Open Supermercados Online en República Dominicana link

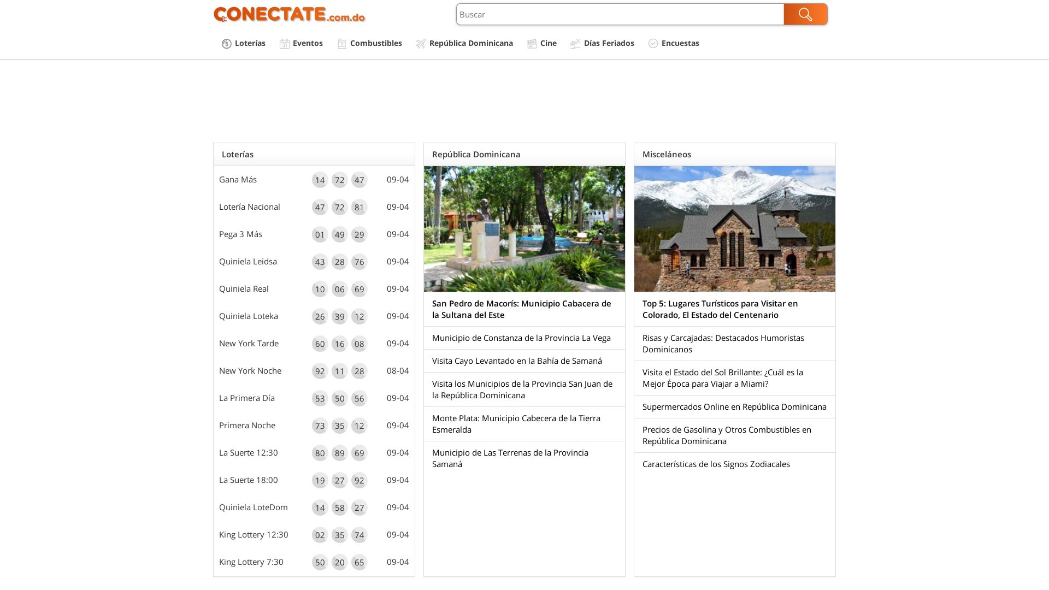(734, 407)
